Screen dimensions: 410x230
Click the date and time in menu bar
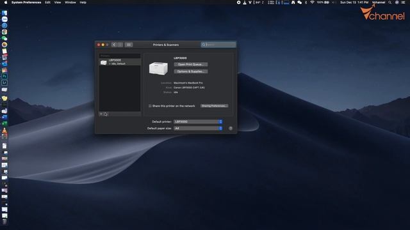[354, 3]
